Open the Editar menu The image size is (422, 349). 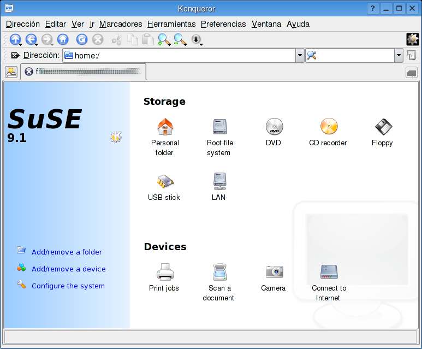tap(56, 24)
